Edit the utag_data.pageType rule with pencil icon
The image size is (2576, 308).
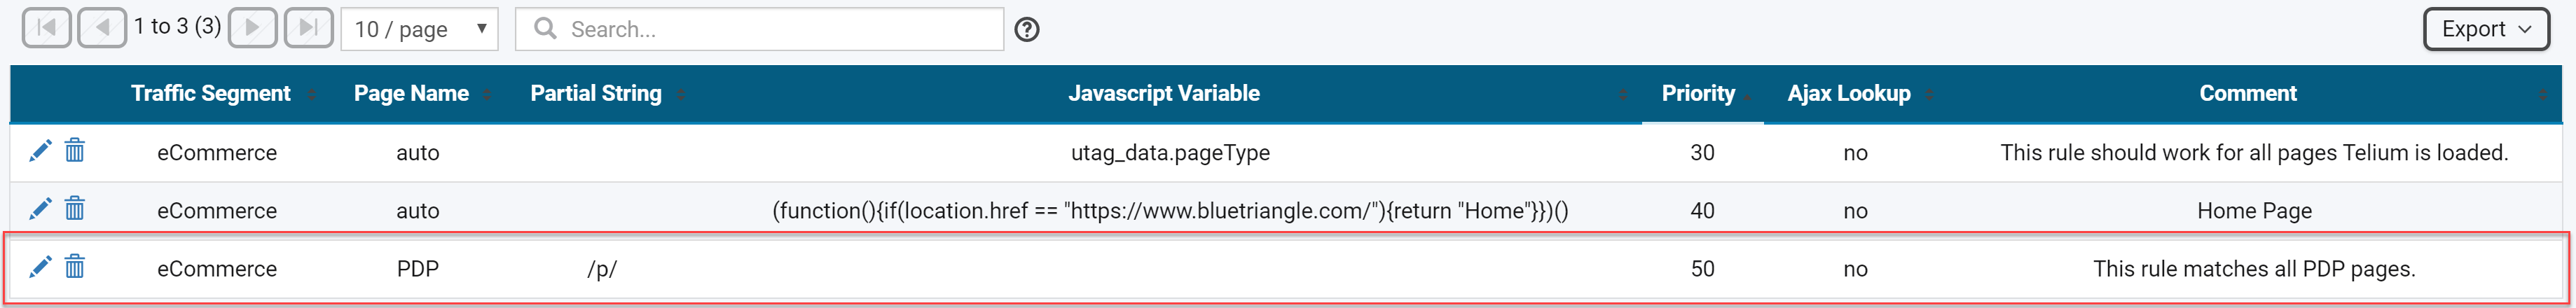[x=40, y=151]
